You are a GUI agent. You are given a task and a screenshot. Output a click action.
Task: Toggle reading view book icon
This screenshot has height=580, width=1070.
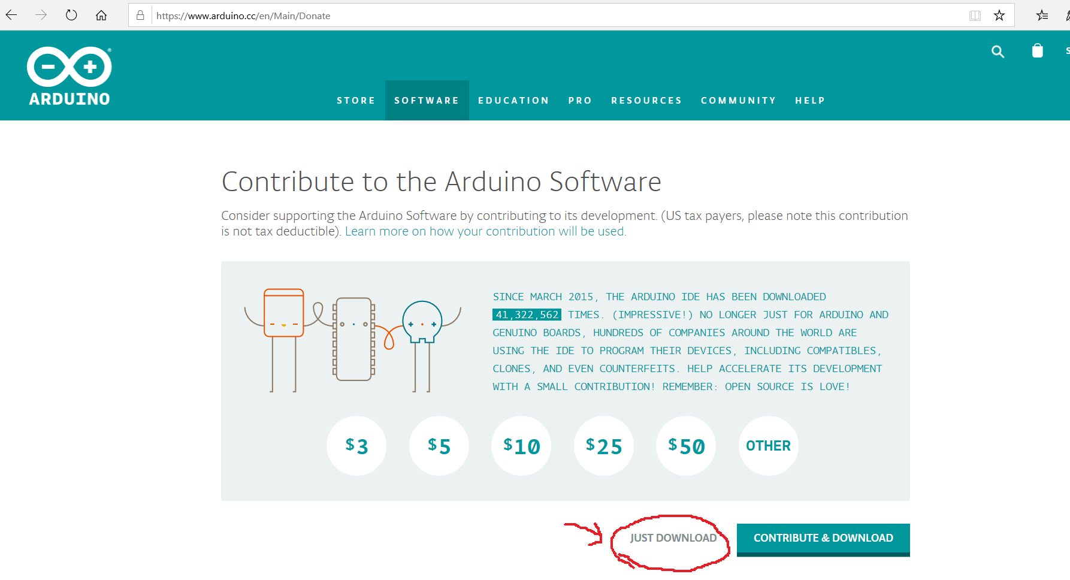click(975, 16)
